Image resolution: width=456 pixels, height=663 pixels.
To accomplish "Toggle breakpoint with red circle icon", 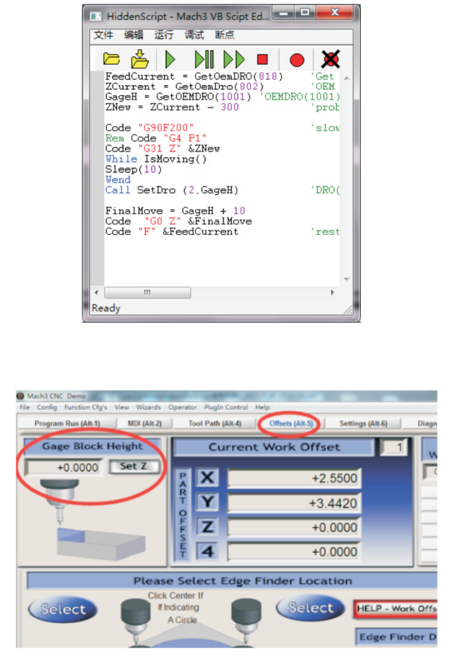I will (297, 60).
